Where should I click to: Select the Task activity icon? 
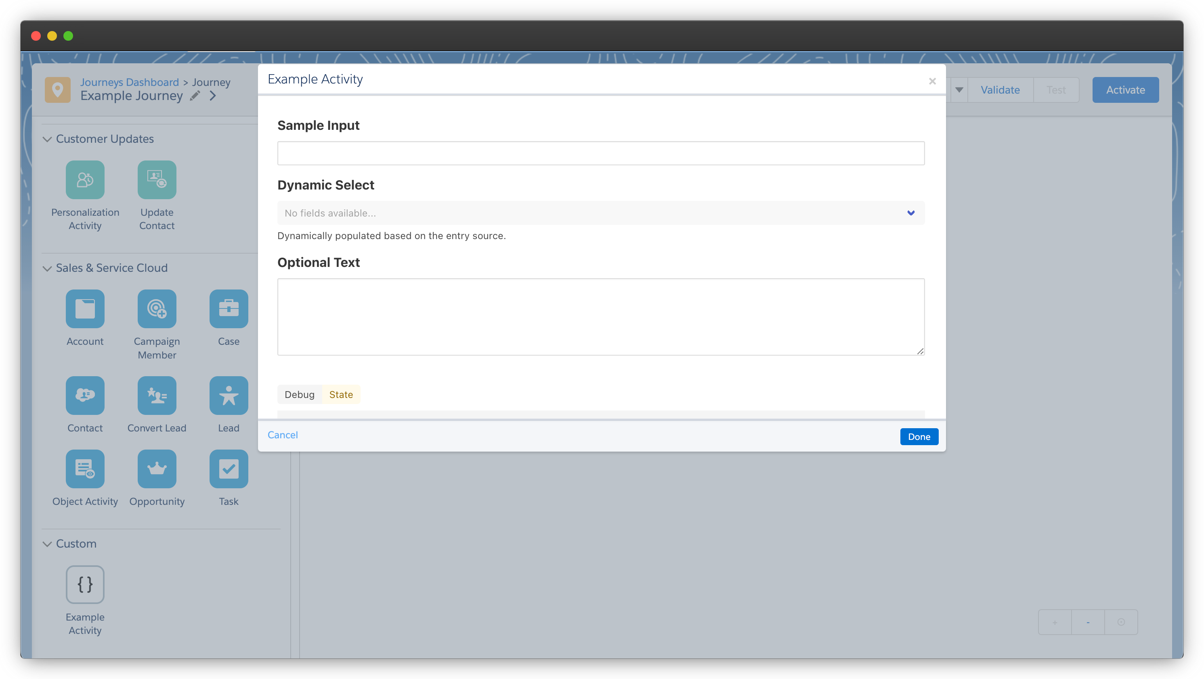229,469
